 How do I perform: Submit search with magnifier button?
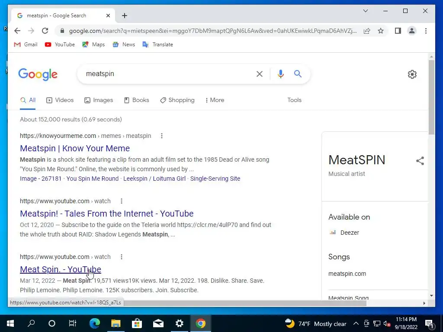[298, 74]
